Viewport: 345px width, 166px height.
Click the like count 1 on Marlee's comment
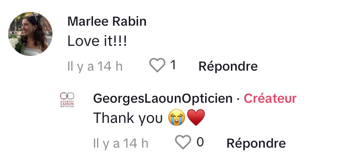pyautogui.click(x=173, y=65)
